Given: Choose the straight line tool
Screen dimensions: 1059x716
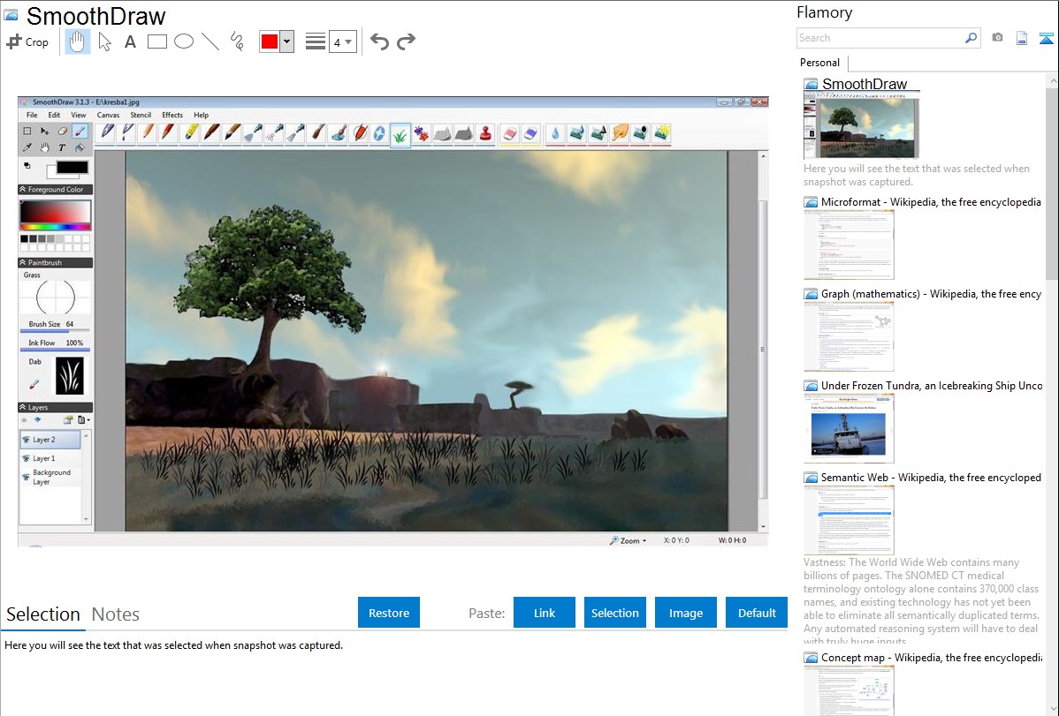Looking at the screenshot, I should (x=210, y=41).
